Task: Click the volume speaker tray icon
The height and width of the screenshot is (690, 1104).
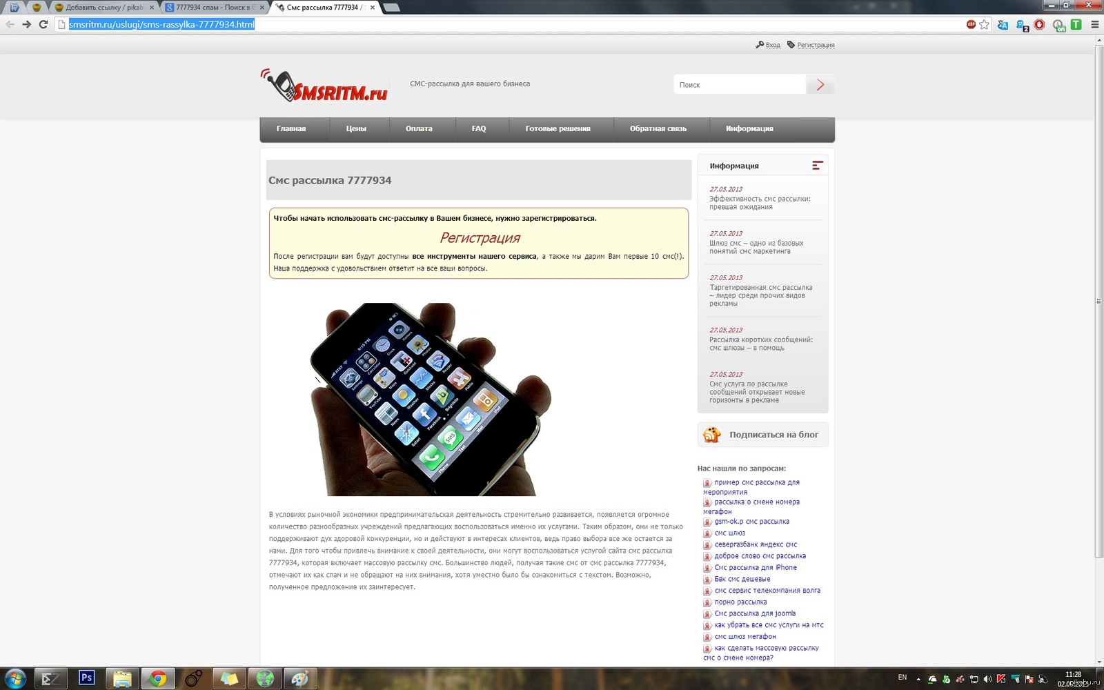Action: (x=987, y=679)
